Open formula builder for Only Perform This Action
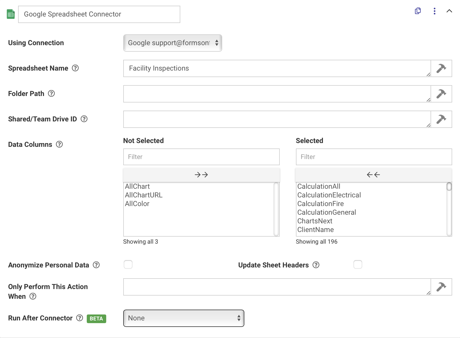Viewport: 460px width, 338px height. (441, 287)
